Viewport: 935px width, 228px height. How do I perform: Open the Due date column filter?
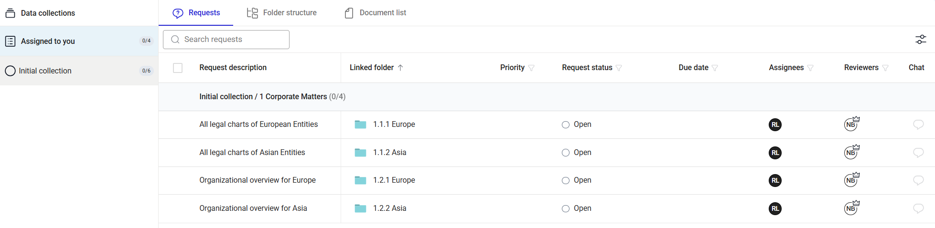715,68
